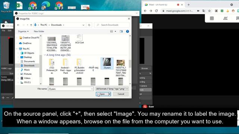Click Downloads in the address path
Image resolution: width=239 pixels, height=134 pixels.
[56, 25]
